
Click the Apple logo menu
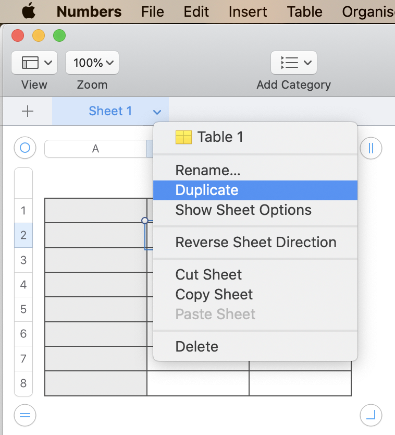(28, 11)
